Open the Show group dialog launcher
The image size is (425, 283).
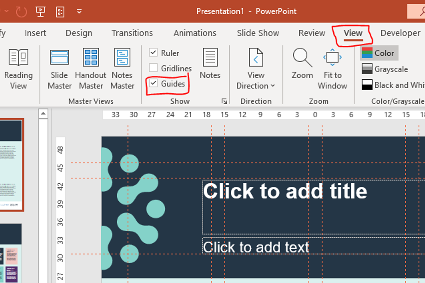point(224,101)
